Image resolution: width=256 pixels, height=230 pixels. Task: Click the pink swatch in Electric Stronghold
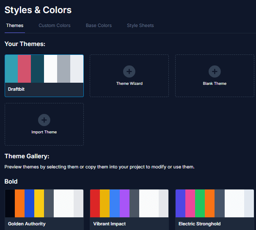coord(190,203)
